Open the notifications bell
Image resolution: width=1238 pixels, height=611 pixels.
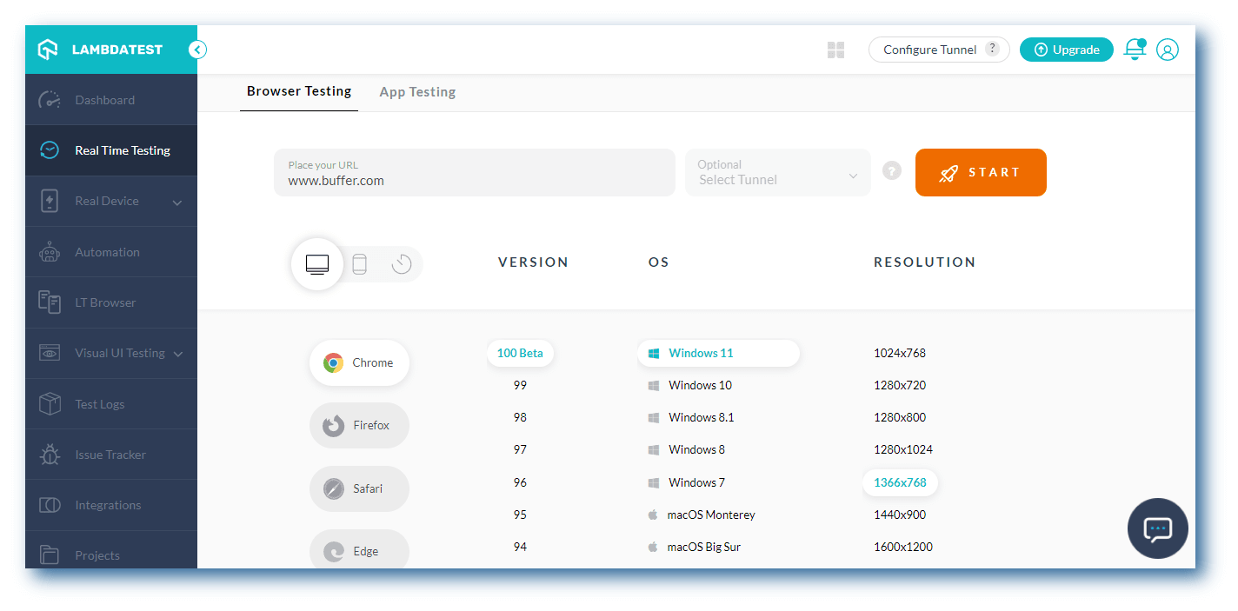click(1135, 50)
